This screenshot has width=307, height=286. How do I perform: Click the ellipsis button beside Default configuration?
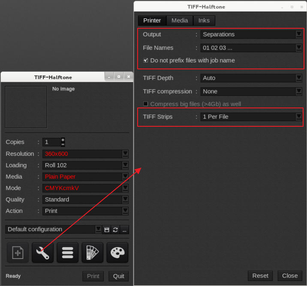(x=124, y=229)
